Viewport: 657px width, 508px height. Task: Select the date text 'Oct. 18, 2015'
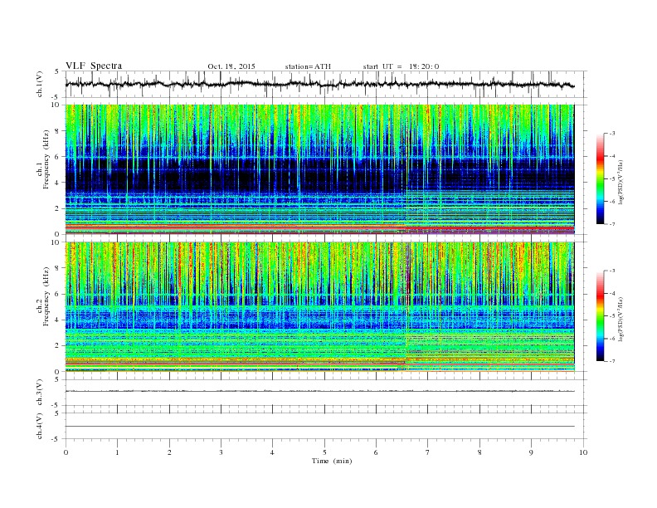(x=231, y=66)
